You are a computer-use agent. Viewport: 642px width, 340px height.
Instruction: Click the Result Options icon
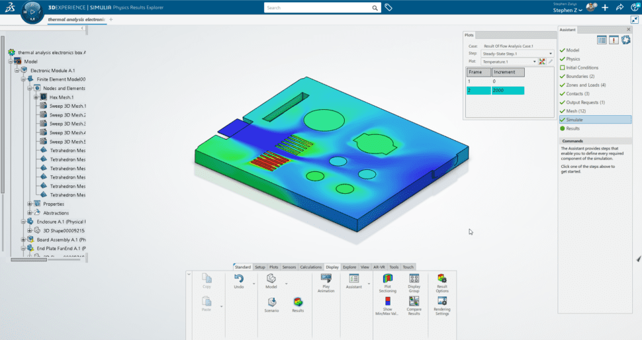pyautogui.click(x=441, y=279)
